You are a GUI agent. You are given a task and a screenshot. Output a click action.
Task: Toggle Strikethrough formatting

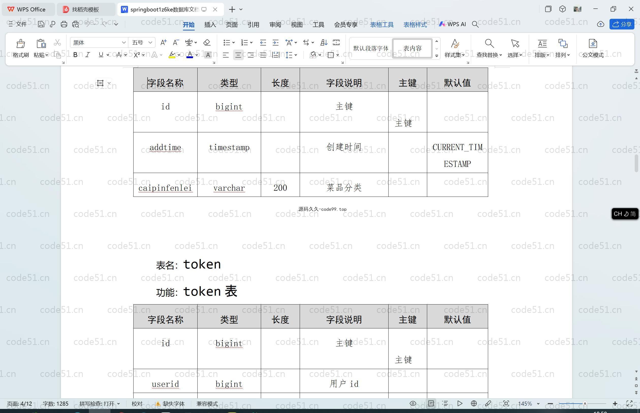pos(119,55)
